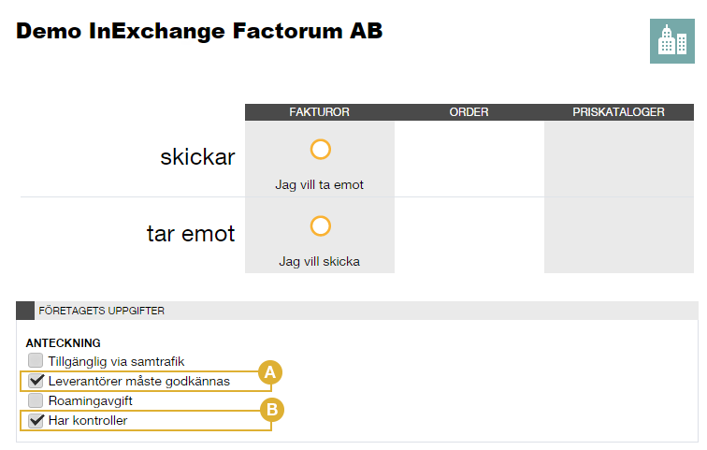The height and width of the screenshot is (450, 707).
Task: Click the yellow B marker badge
Action: click(272, 410)
